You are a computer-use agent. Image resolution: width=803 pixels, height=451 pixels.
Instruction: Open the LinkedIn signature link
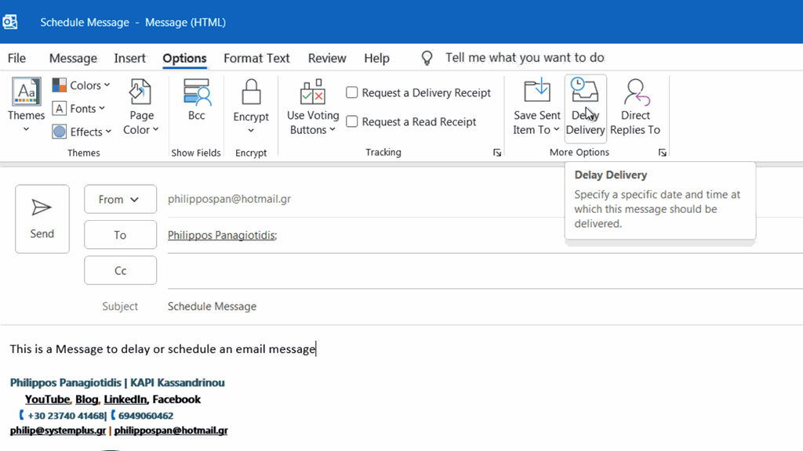(x=125, y=399)
